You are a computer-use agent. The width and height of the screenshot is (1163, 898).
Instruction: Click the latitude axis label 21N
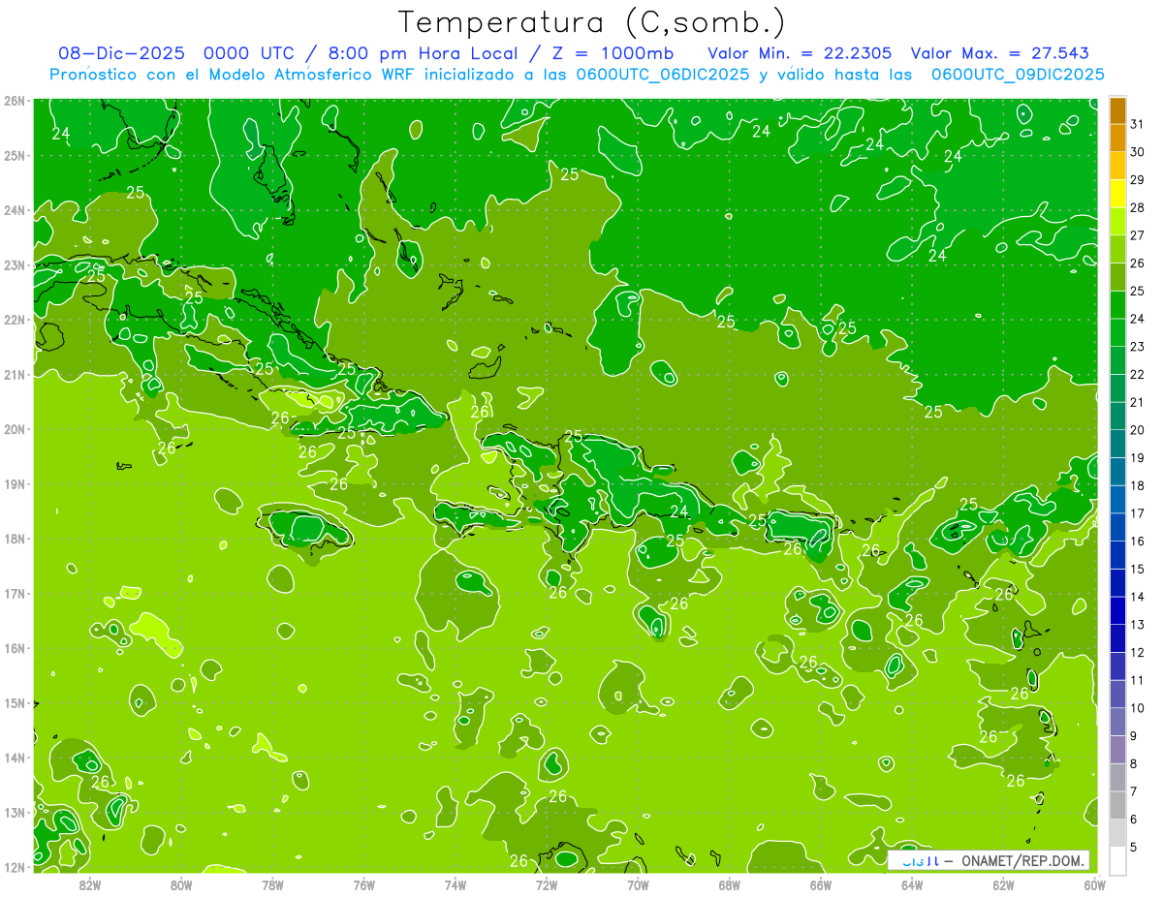tap(15, 374)
